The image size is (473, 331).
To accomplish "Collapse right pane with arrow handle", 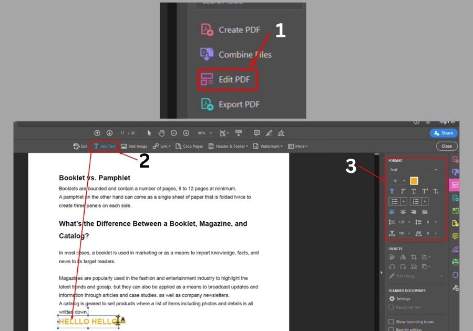I will tap(382, 273).
